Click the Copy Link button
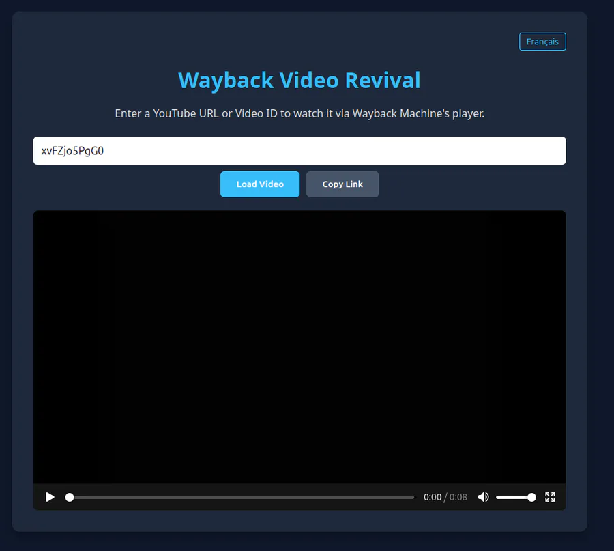 [342, 184]
